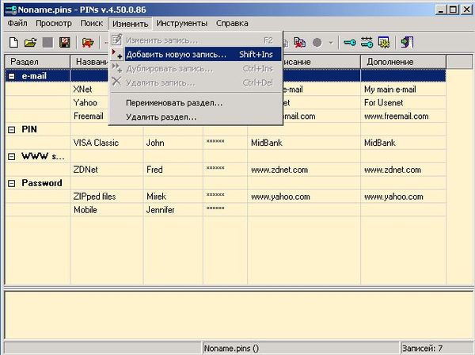Collapse the e-mail section
This screenshot has width=475, height=355.
[x=12, y=76]
